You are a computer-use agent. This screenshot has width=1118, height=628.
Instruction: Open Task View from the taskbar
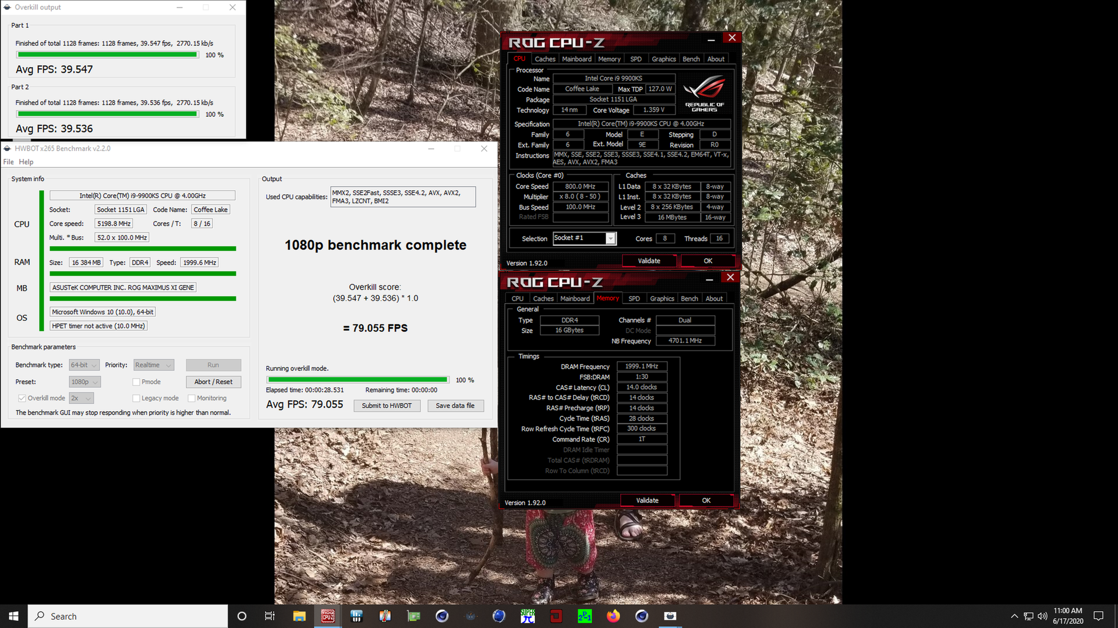click(x=270, y=616)
